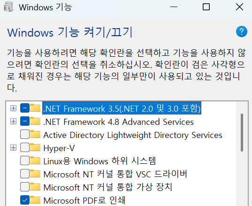
Task: Expand the .NET Framework 3.5 tree node
Action: pyautogui.click(x=13, y=108)
